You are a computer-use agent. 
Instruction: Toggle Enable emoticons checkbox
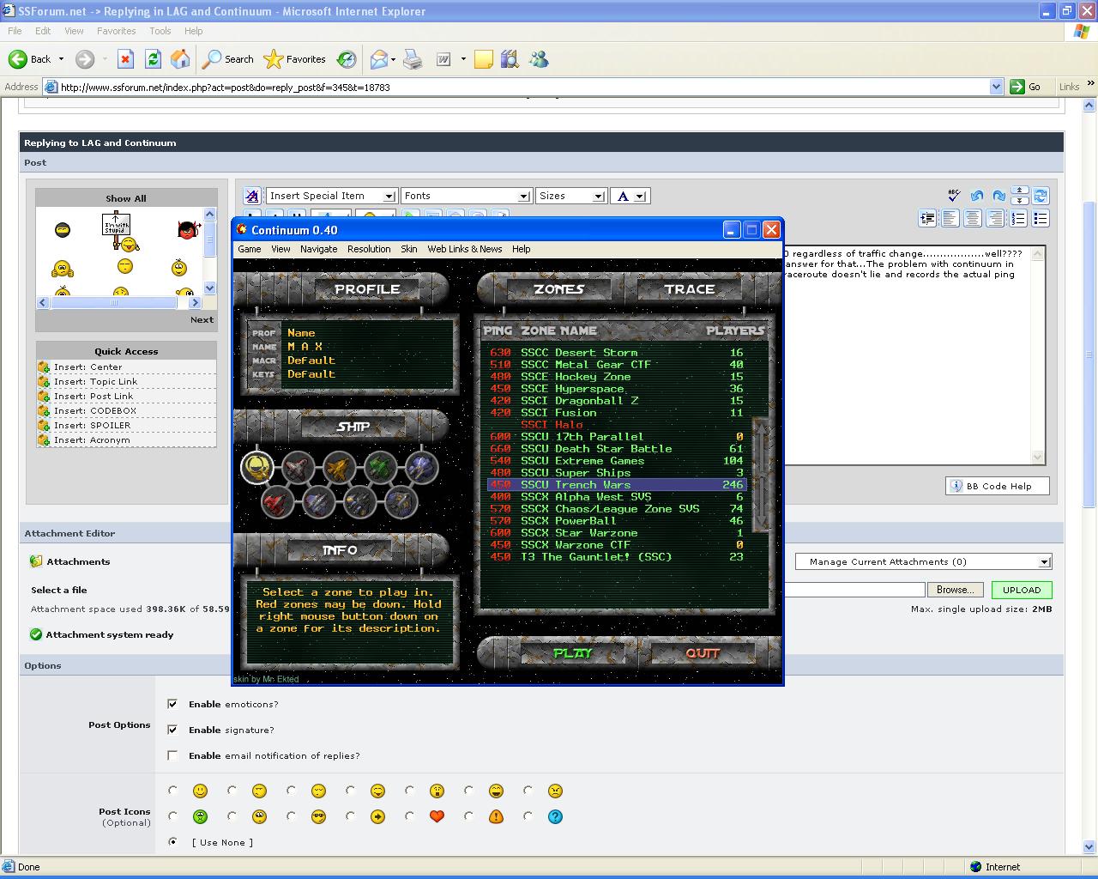173,704
